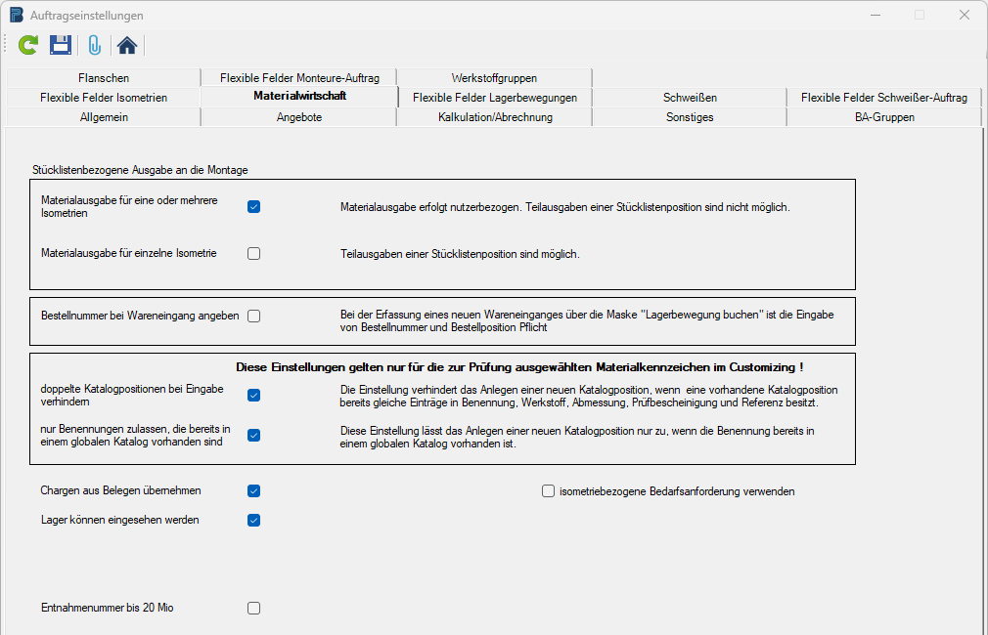988x635 pixels.
Task: Click the home icon in toolbar
Action: coord(126,45)
